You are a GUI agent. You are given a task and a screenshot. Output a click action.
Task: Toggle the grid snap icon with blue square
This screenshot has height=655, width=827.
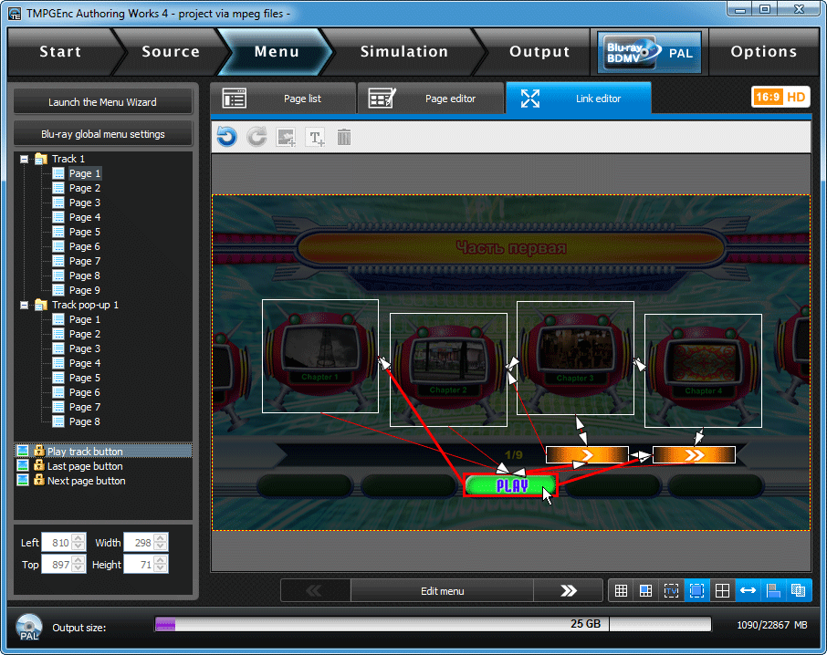(x=645, y=591)
